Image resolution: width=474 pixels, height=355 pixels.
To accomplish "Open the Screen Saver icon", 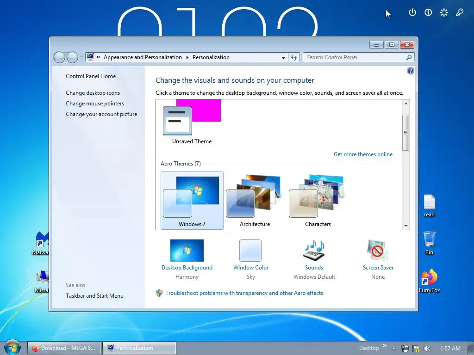I will pyautogui.click(x=377, y=250).
